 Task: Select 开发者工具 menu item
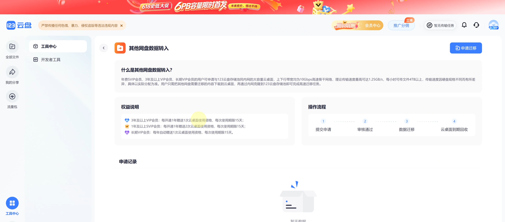click(x=58, y=60)
